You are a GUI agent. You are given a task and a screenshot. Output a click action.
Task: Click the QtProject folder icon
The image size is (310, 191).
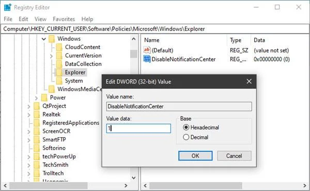point(37,106)
